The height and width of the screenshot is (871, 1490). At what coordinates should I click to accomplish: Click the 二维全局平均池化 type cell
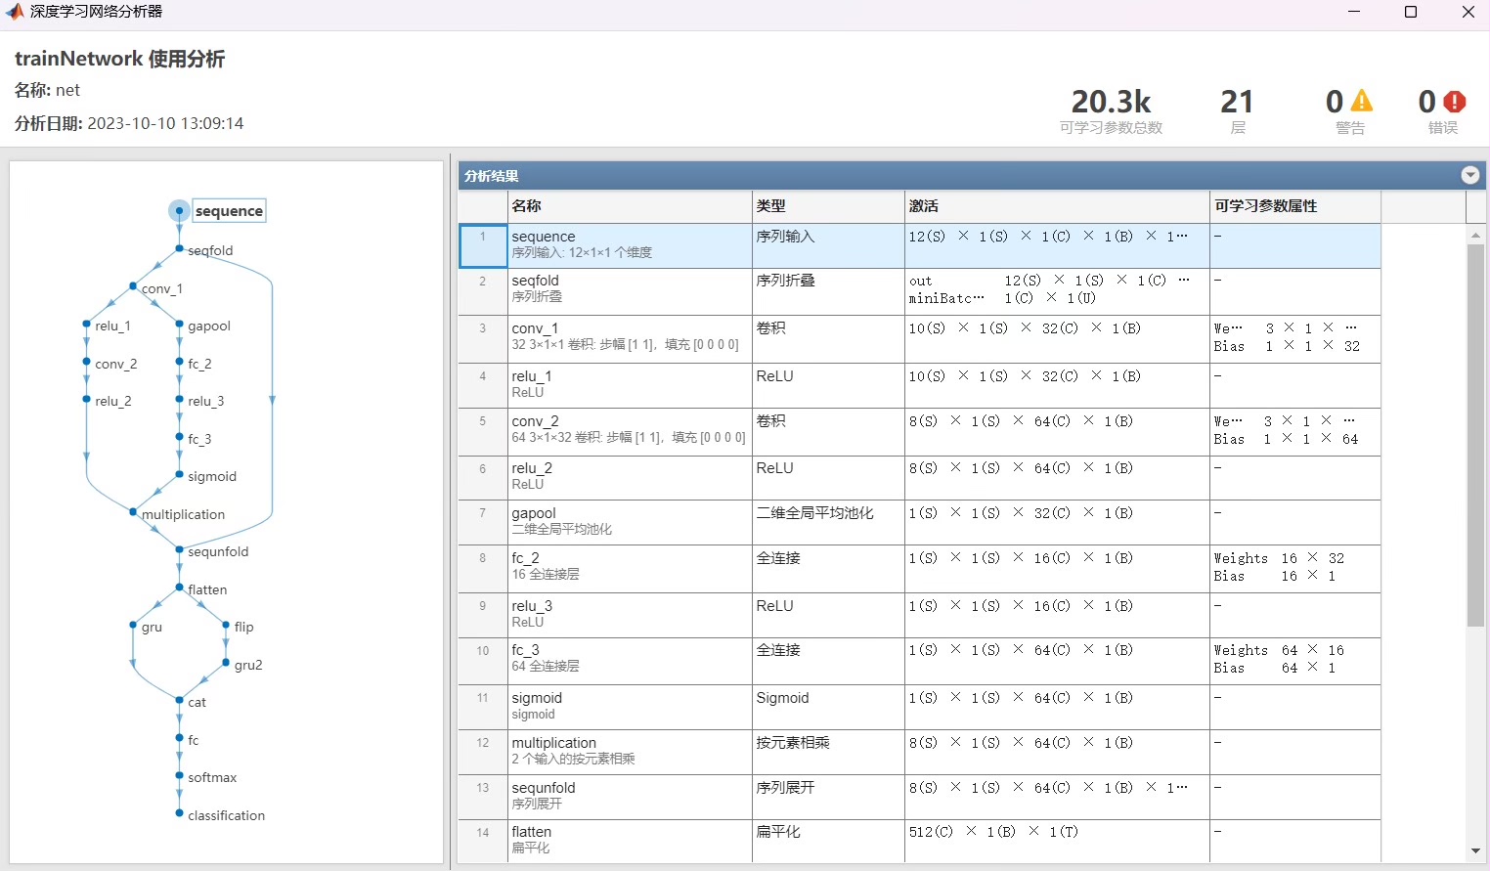click(828, 523)
